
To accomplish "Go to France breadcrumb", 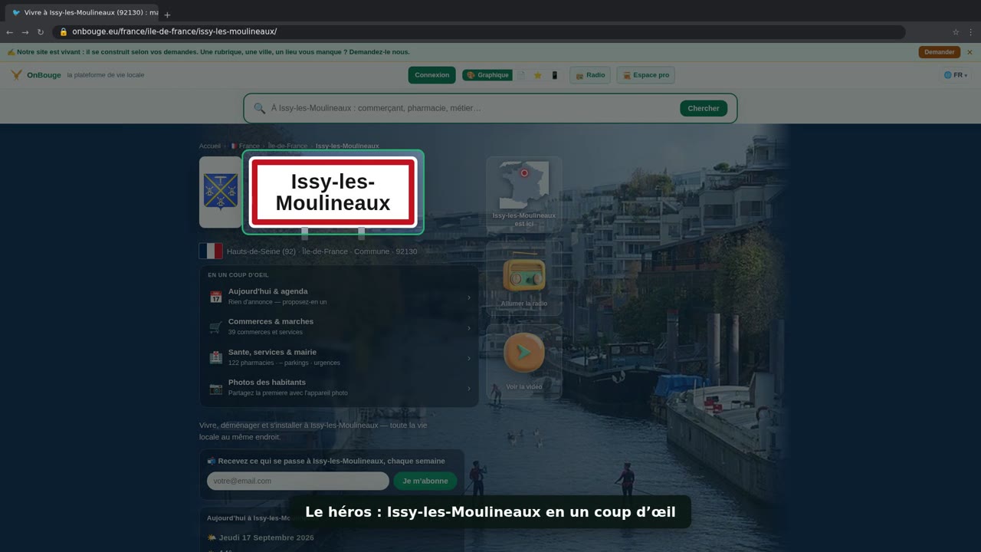I will click(x=245, y=146).
